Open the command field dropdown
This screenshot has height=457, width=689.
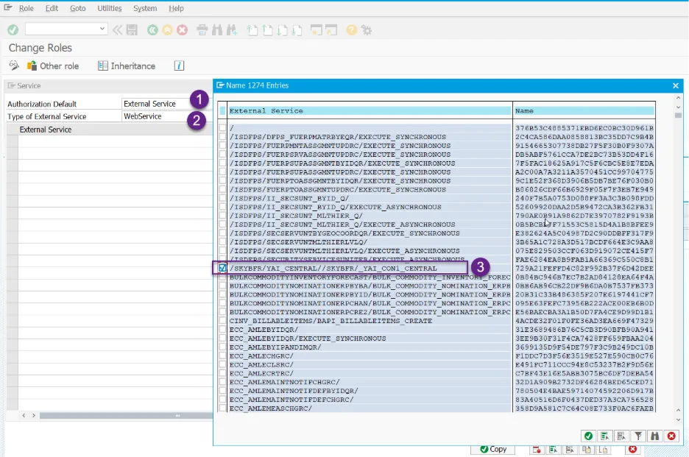[102, 29]
